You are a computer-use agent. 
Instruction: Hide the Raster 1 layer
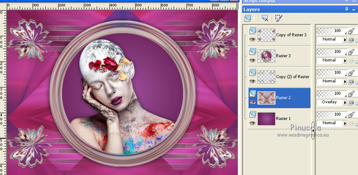tap(252, 123)
